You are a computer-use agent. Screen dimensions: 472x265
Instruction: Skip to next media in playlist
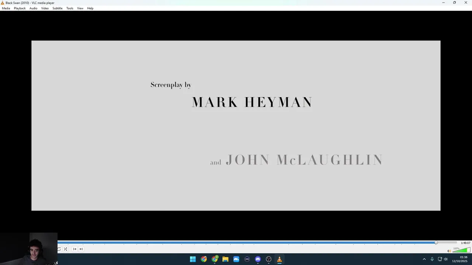click(81, 249)
